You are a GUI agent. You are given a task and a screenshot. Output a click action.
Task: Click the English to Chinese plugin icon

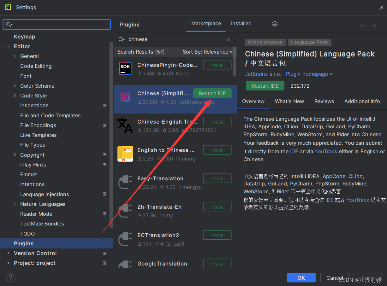coord(125,154)
